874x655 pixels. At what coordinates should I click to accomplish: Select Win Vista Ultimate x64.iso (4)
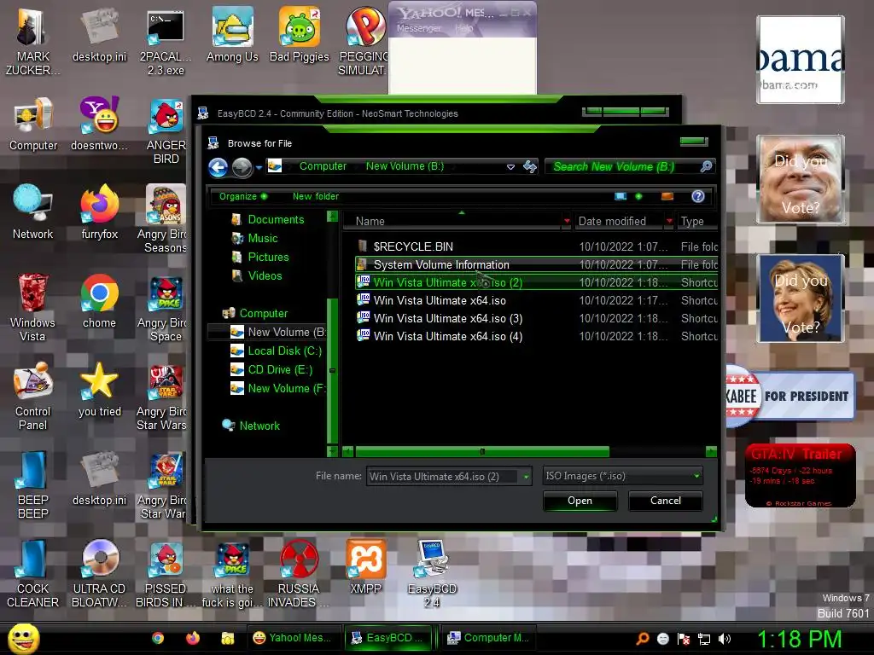point(536,336)
